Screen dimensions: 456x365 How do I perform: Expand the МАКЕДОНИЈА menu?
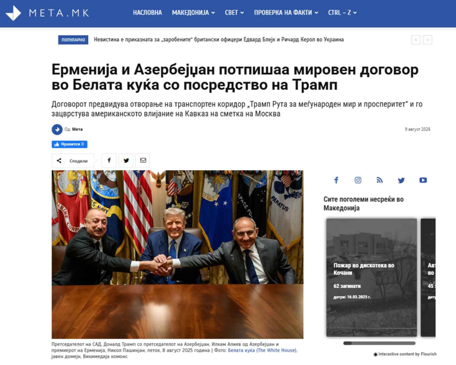pos(194,13)
